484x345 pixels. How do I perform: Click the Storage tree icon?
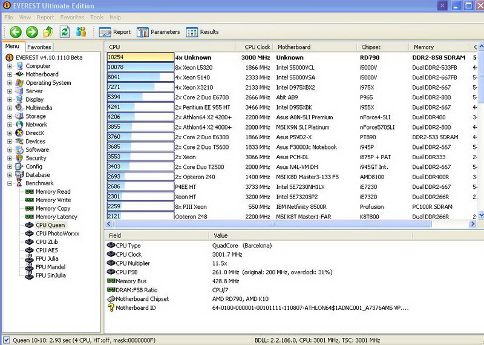point(19,116)
